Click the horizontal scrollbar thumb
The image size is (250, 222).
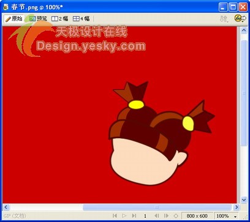(157, 207)
